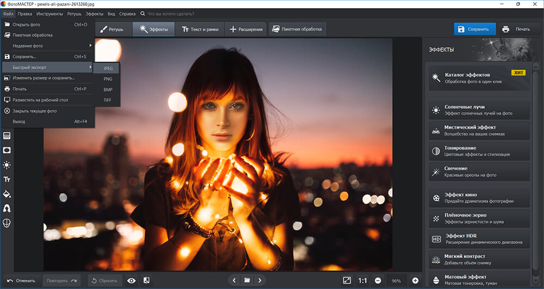Viewport: 544px width, 289px height.
Task: Select the checkerboard pattern tool in left sidebar
Action: point(7,136)
